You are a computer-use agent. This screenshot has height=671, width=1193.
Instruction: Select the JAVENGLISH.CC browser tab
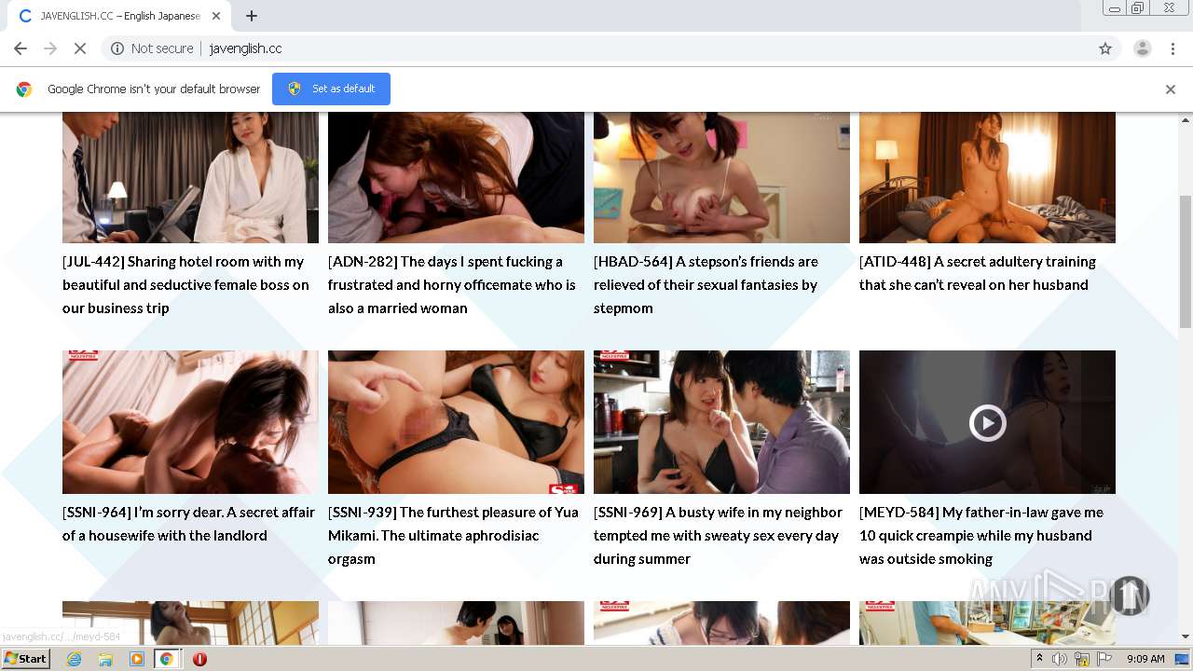119,16
